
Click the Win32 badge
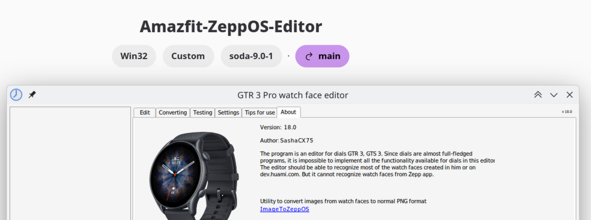134,56
